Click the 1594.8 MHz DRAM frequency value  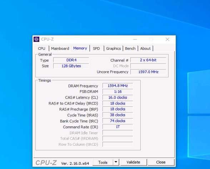pos(118,86)
